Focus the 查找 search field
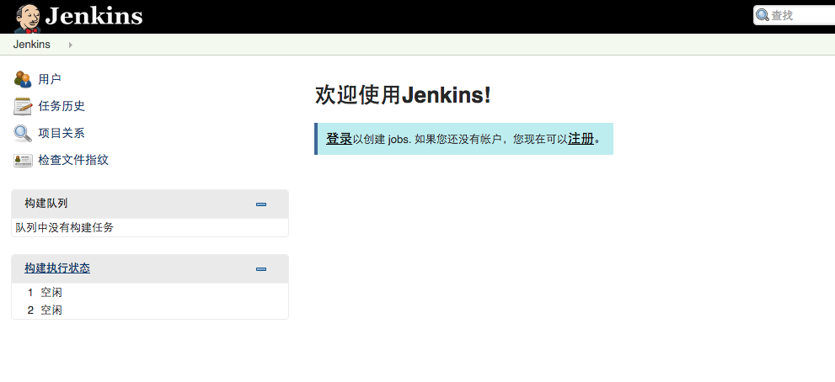 pos(795,15)
